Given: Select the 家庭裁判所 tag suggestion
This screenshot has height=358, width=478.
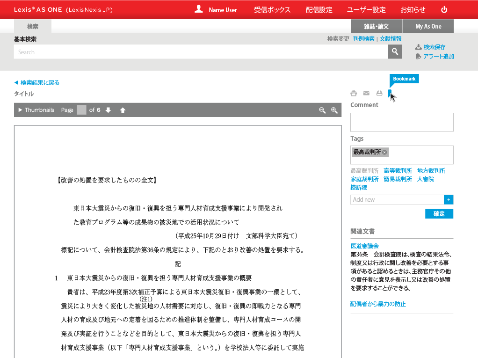Looking at the screenshot, I should (364, 179).
